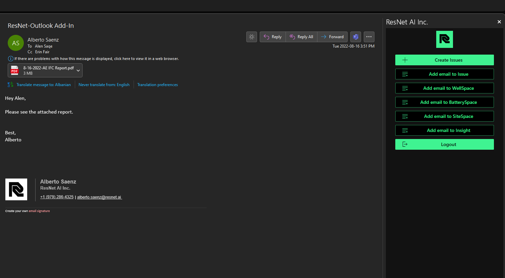The height and width of the screenshot is (278, 505).
Task: Click Add email to BatterySpace
Action: click(x=444, y=102)
